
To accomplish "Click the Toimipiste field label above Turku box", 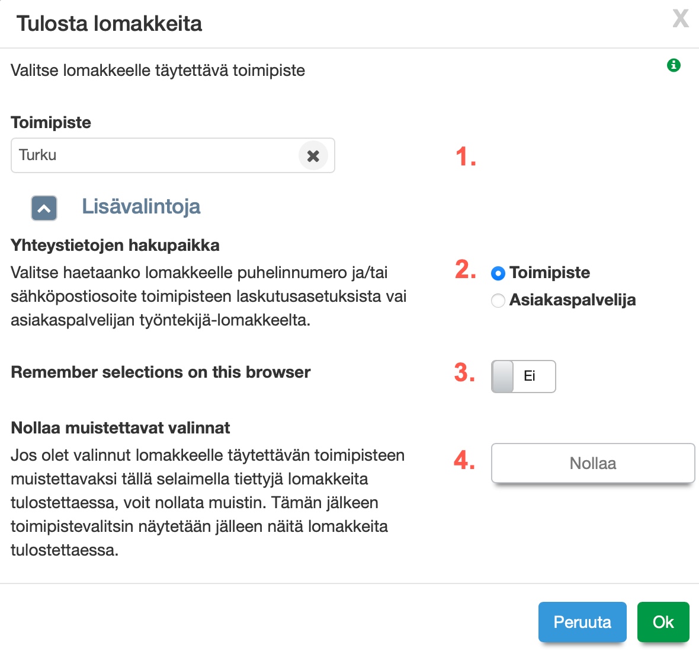I will [51, 123].
